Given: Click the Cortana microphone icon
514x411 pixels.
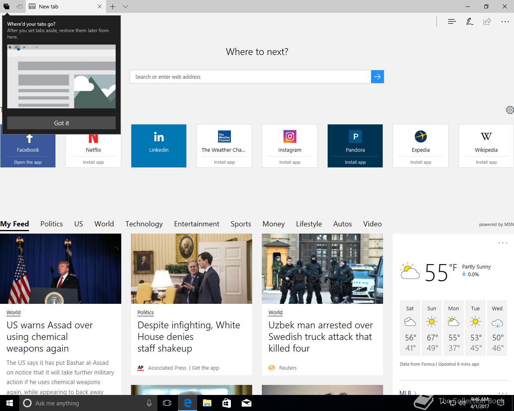Looking at the screenshot, I should [x=149, y=403].
